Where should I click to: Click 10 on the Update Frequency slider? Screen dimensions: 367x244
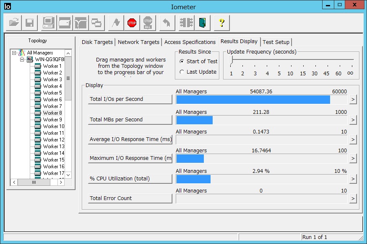[290, 73]
